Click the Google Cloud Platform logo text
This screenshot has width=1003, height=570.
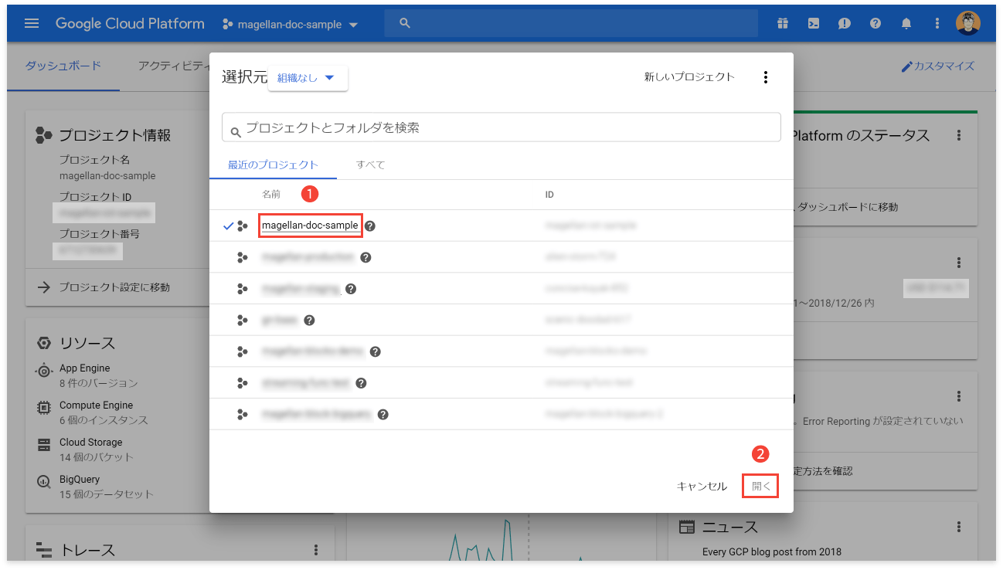[x=130, y=23]
